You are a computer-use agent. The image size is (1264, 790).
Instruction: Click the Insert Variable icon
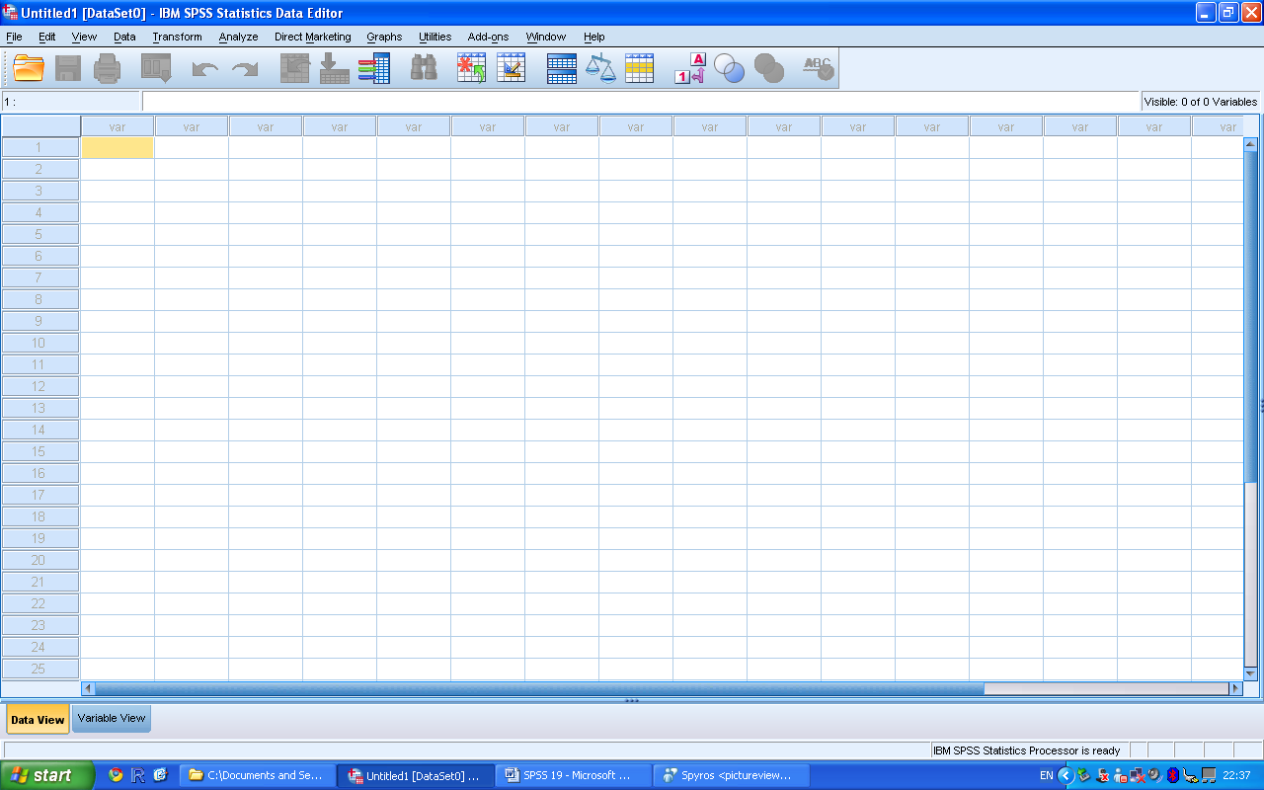[511, 68]
